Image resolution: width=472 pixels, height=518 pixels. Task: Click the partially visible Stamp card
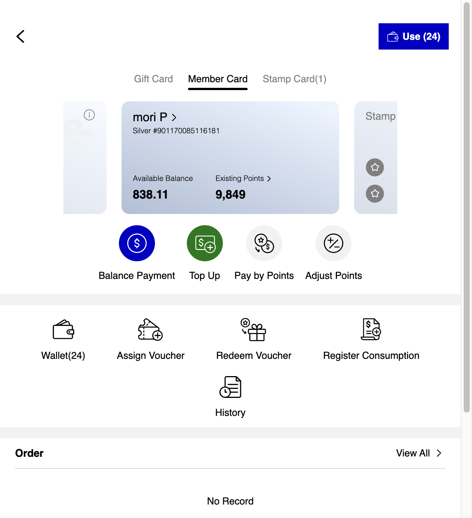(x=376, y=158)
